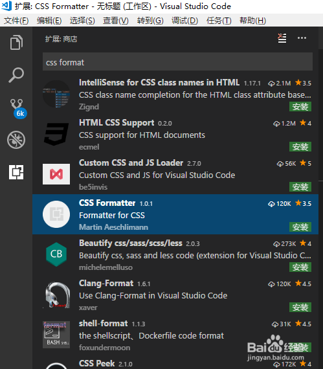Click the 扩展: 商店 panel header
The image size is (323, 369).
pyautogui.click(x=61, y=39)
